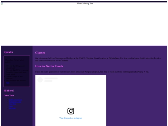The width and height of the screenshot is (168, 126).
Task: Open the last link under Other Tools
Action: click(x=12, y=108)
